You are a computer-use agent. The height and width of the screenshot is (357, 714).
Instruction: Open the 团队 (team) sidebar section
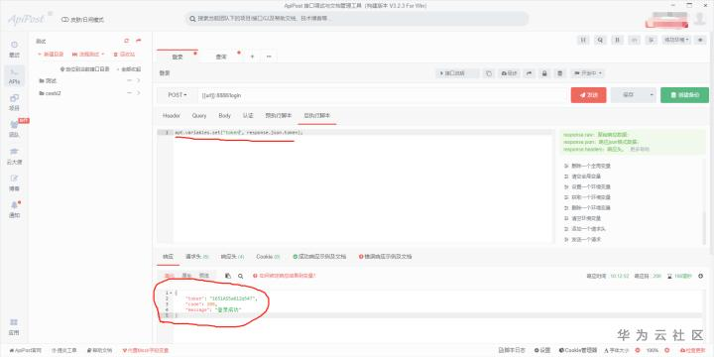tap(14, 129)
